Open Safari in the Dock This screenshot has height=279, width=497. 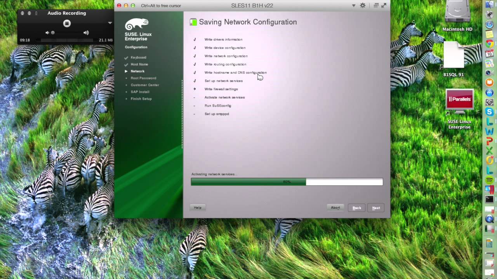[490, 24]
